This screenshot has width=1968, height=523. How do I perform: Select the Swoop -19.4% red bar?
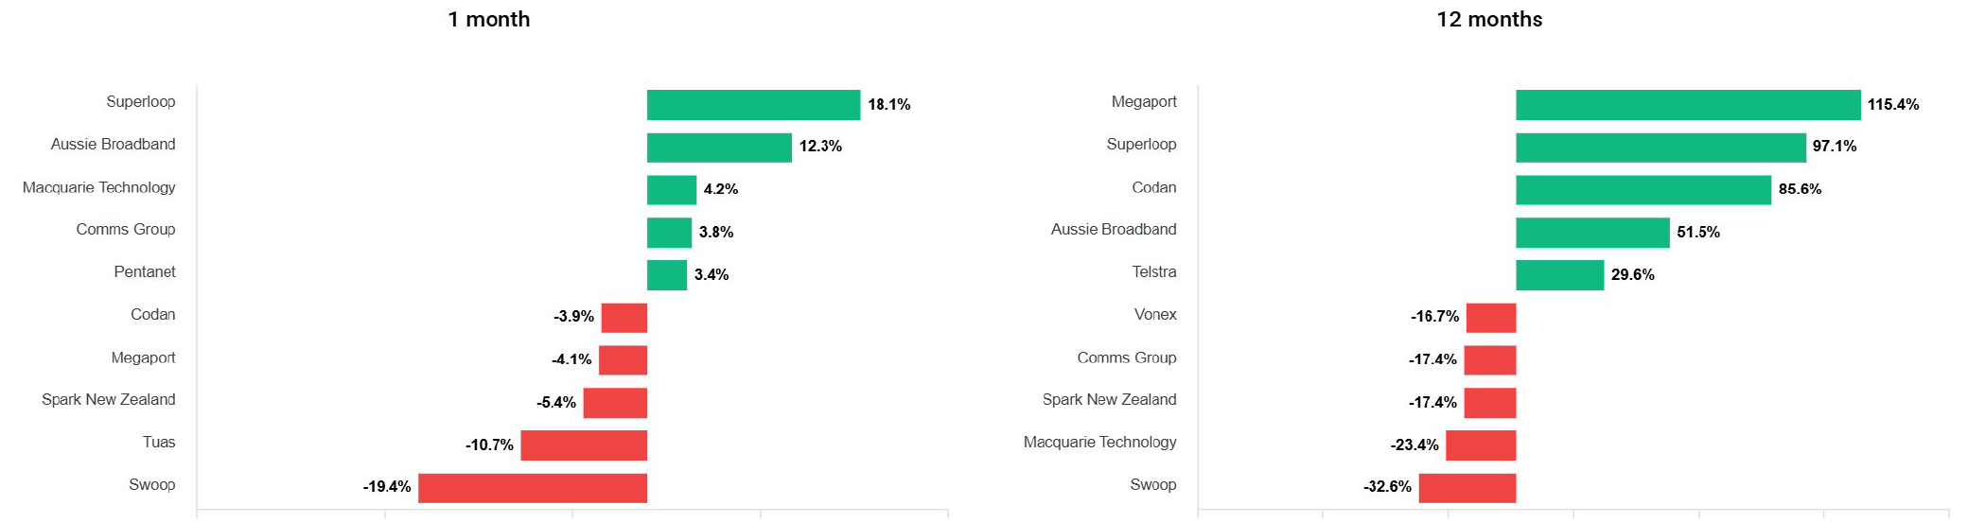coord(533,488)
